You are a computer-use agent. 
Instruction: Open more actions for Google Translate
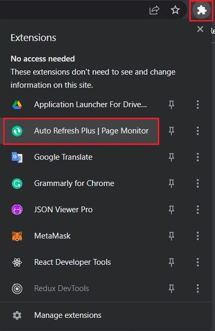198,157
